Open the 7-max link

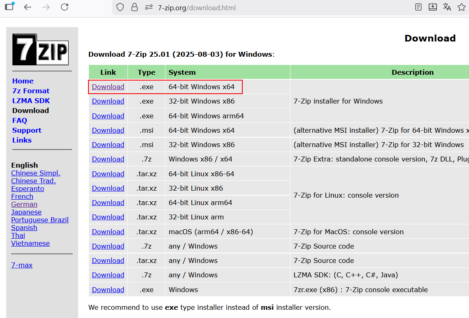(22, 265)
